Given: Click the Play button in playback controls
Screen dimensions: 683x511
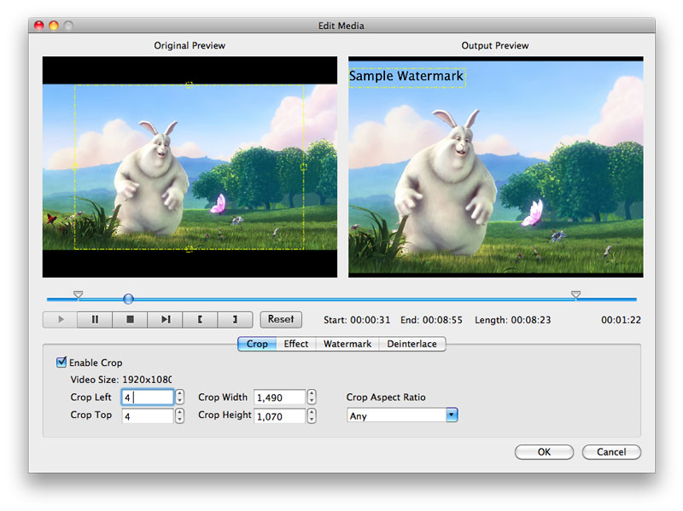Looking at the screenshot, I should (x=60, y=320).
